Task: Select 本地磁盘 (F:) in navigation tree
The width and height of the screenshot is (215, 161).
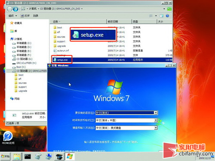Action: pos(22,55)
